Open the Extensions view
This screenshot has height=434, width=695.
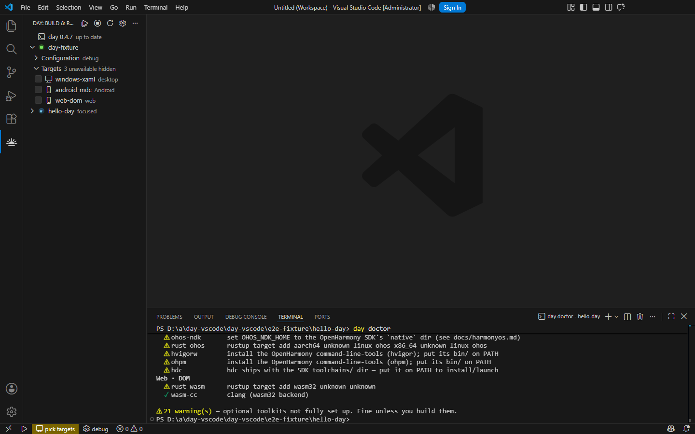(11, 119)
